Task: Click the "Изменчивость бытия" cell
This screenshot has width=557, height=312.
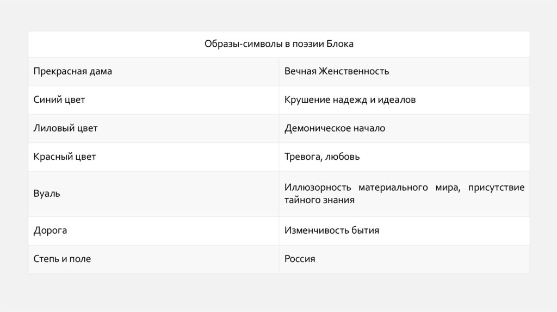Action: pyautogui.click(x=332, y=230)
